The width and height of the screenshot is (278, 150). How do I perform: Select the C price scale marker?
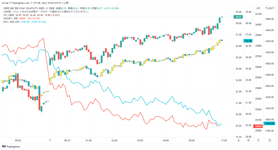[258, 140]
